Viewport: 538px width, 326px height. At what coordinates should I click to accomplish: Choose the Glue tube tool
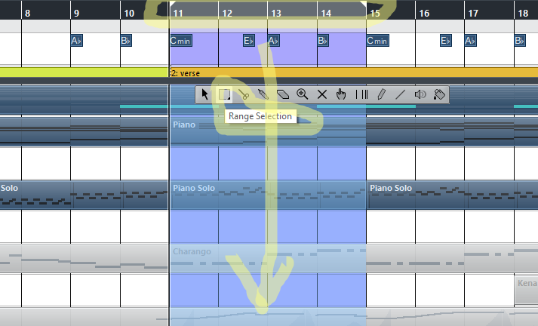coord(263,94)
